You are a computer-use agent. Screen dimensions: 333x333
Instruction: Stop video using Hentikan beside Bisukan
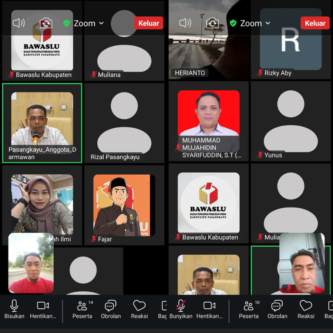43,309
